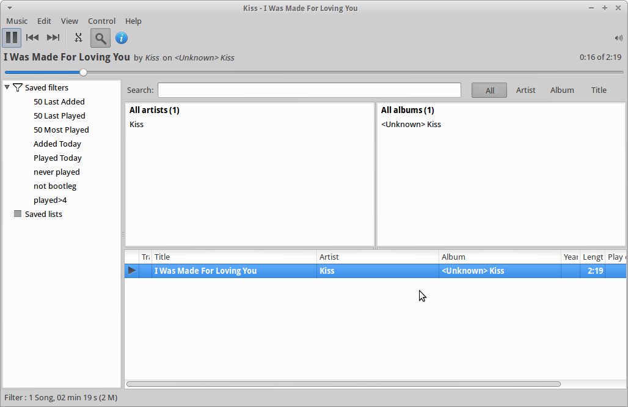Screen dimensions: 628x407
Task: Click the <Unknown> Kiss album link in header
Action: pyautogui.click(x=204, y=57)
